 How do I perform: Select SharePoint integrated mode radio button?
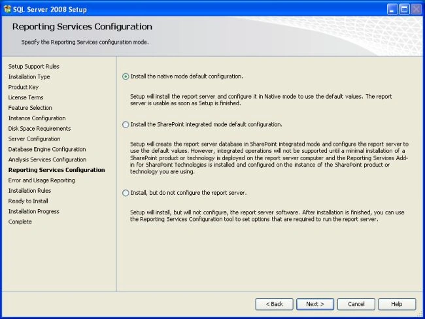click(126, 124)
